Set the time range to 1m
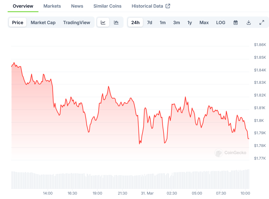269x199 pixels. 163,23
